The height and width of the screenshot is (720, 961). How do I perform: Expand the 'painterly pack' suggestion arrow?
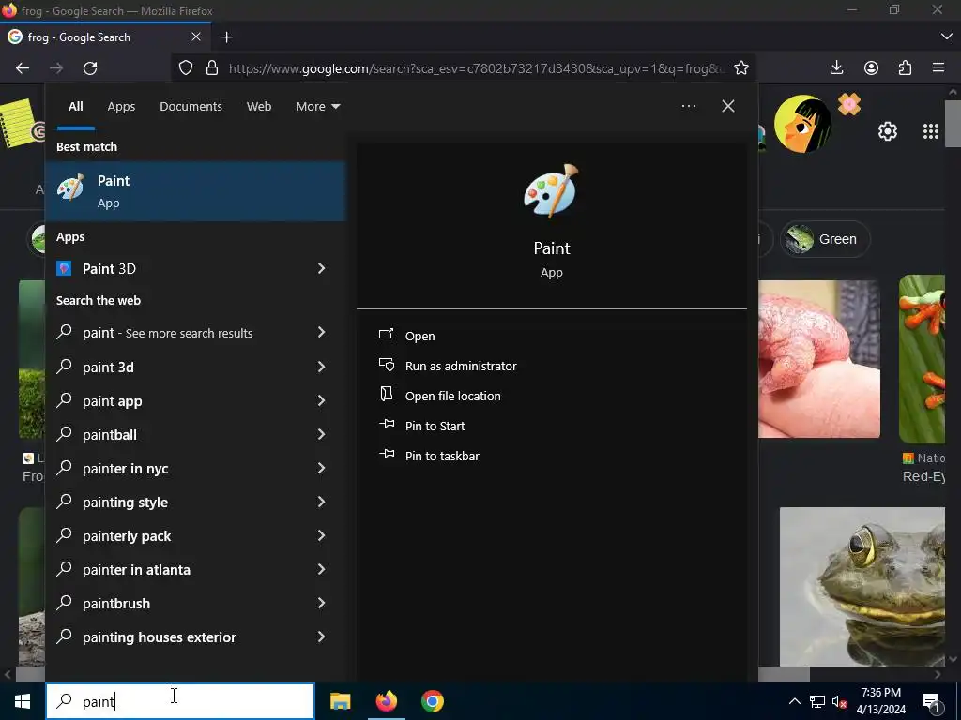coord(321,535)
